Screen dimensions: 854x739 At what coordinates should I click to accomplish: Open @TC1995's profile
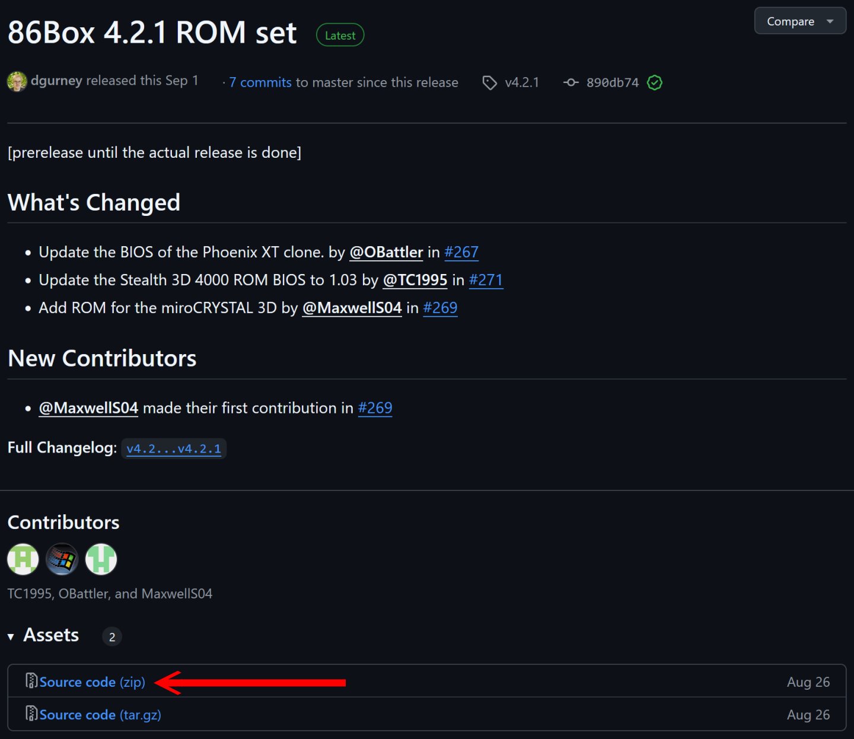[415, 280]
